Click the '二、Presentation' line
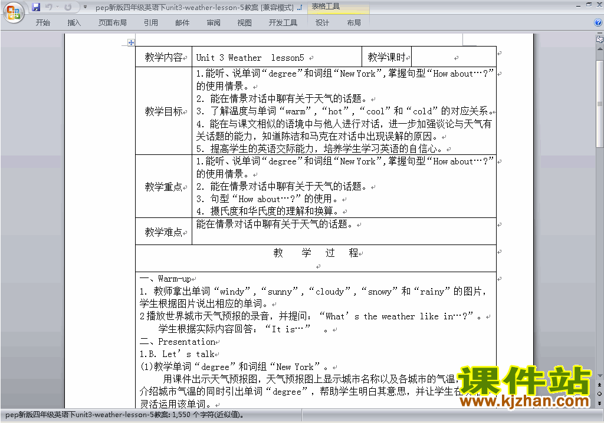604x423 pixels. click(178, 341)
